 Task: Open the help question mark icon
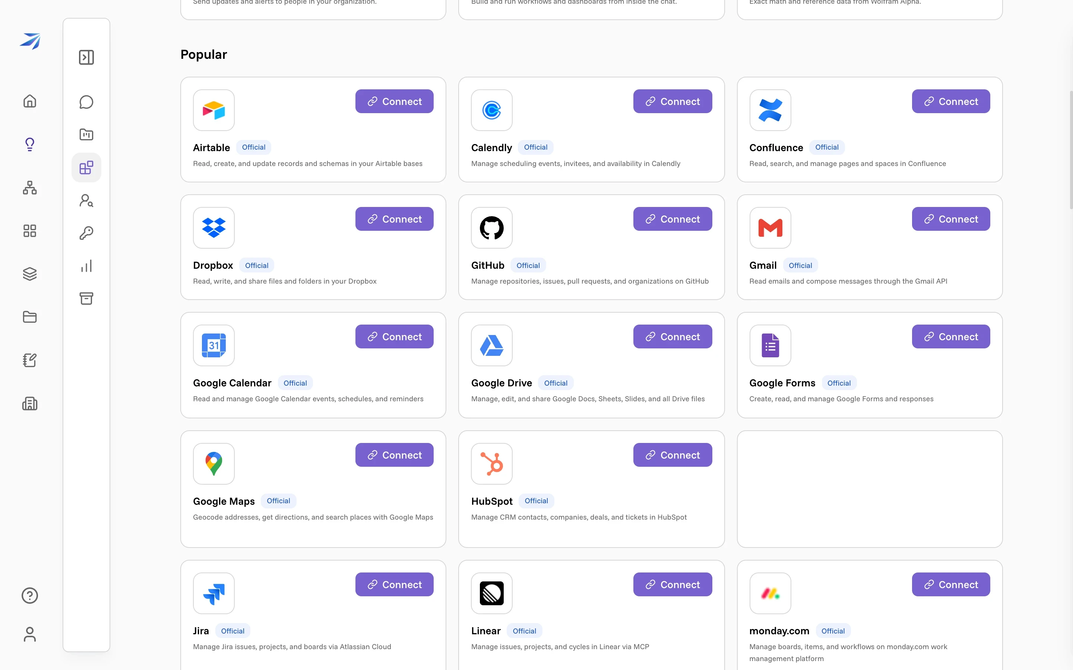click(x=30, y=596)
